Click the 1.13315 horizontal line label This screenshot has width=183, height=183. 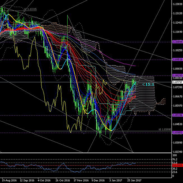pyautogui.click(x=30, y=9)
